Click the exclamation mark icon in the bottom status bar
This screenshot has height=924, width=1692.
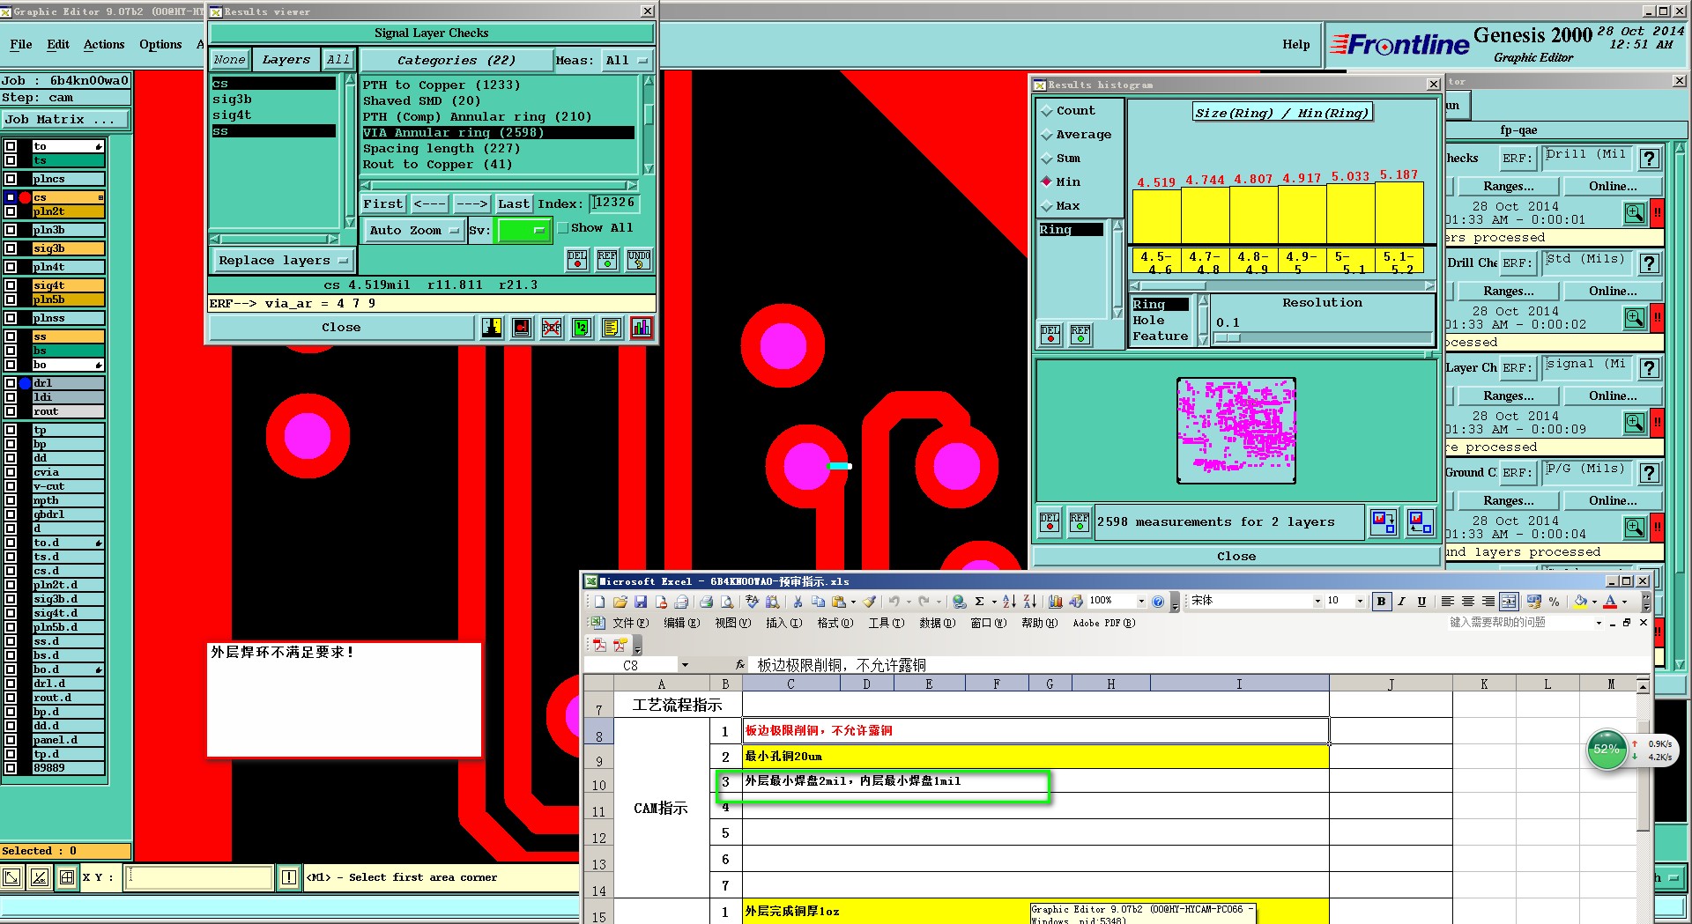(x=289, y=877)
